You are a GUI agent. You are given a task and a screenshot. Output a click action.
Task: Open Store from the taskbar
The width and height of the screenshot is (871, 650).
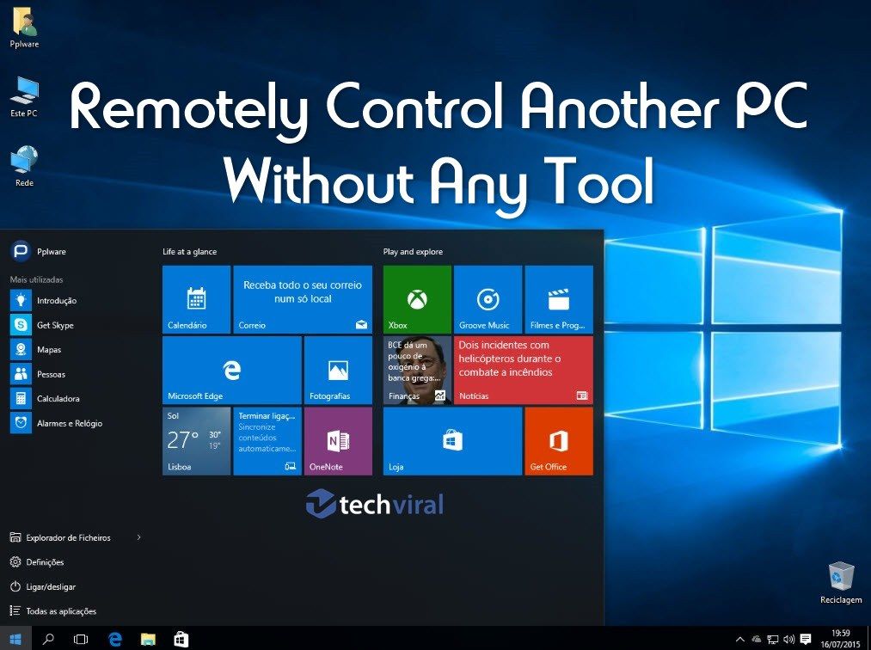[x=181, y=639]
